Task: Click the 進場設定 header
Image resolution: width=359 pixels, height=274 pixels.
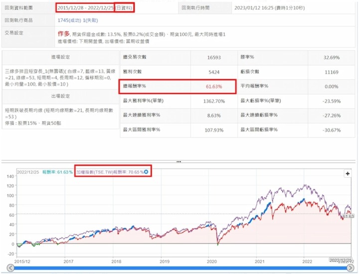Action: click(x=60, y=57)
